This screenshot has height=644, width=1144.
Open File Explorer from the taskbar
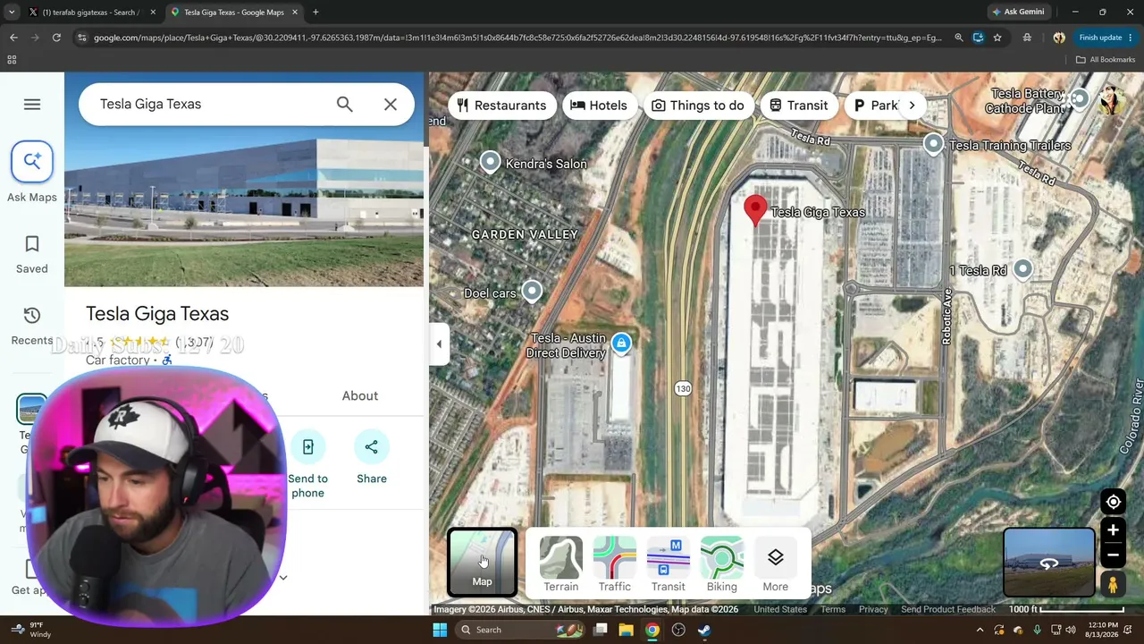(x=627, y=630)
